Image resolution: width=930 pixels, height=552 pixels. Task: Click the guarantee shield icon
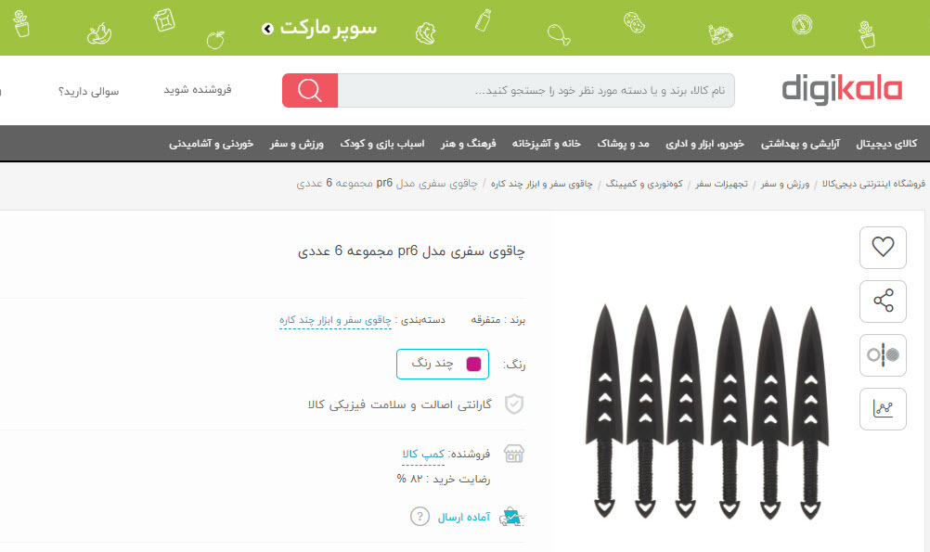tap(513, 404)
